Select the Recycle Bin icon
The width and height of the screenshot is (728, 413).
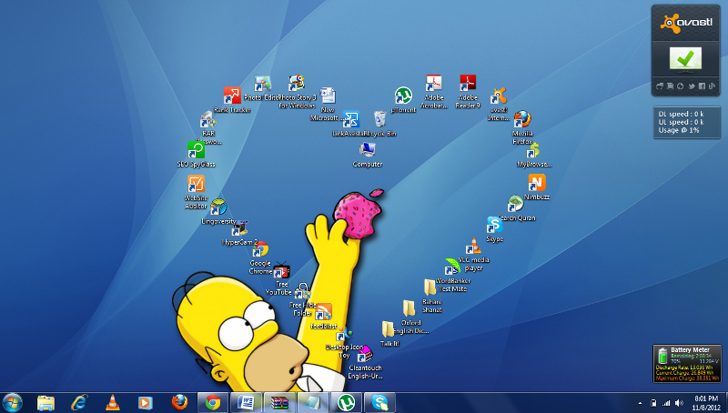(379, 124)
